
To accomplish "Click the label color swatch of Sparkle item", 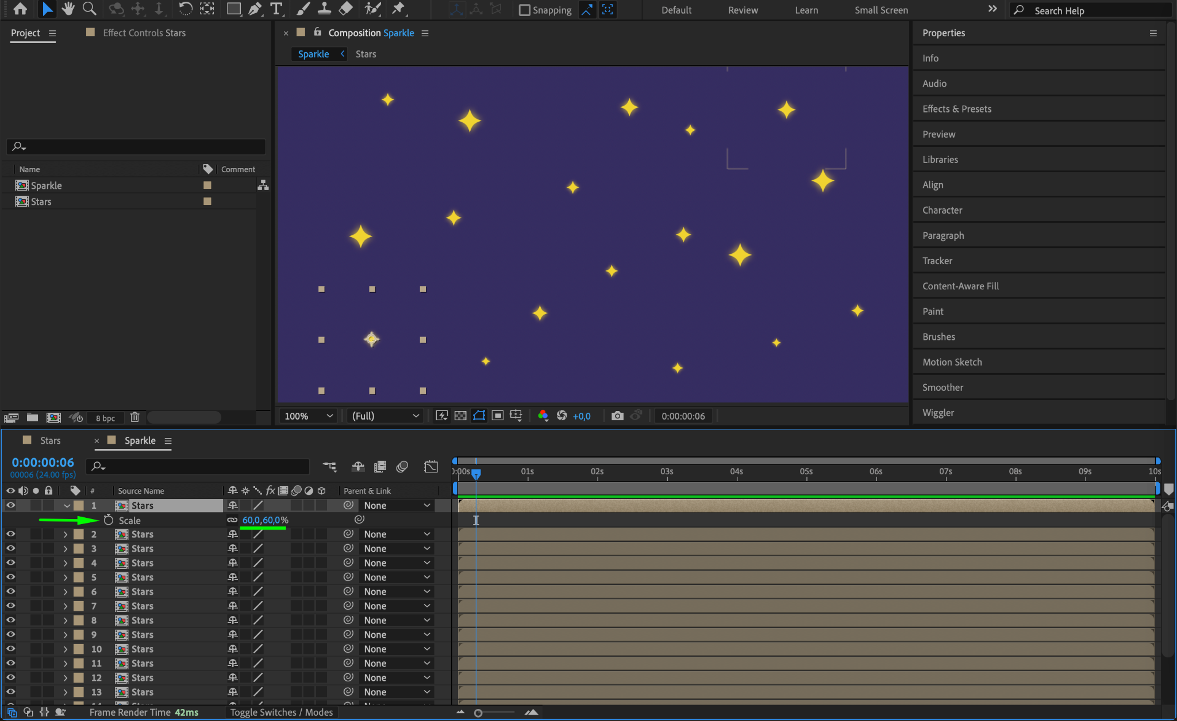I will (207, 185).
